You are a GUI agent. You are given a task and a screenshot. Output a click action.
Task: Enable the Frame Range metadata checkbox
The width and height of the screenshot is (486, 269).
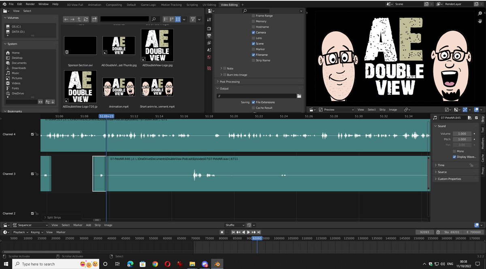pos(254,15)
